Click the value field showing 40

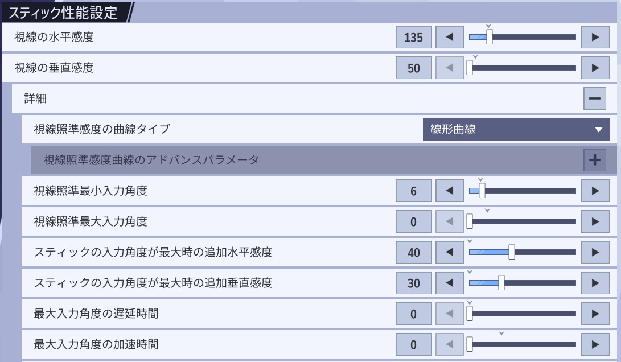[414, 252]
